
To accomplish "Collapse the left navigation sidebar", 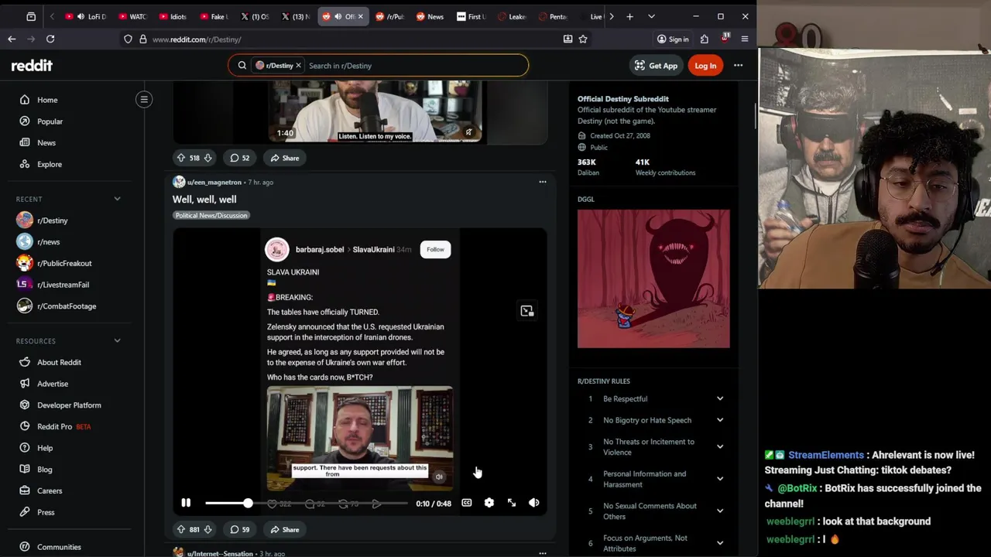I will click(x=144, y=99).
